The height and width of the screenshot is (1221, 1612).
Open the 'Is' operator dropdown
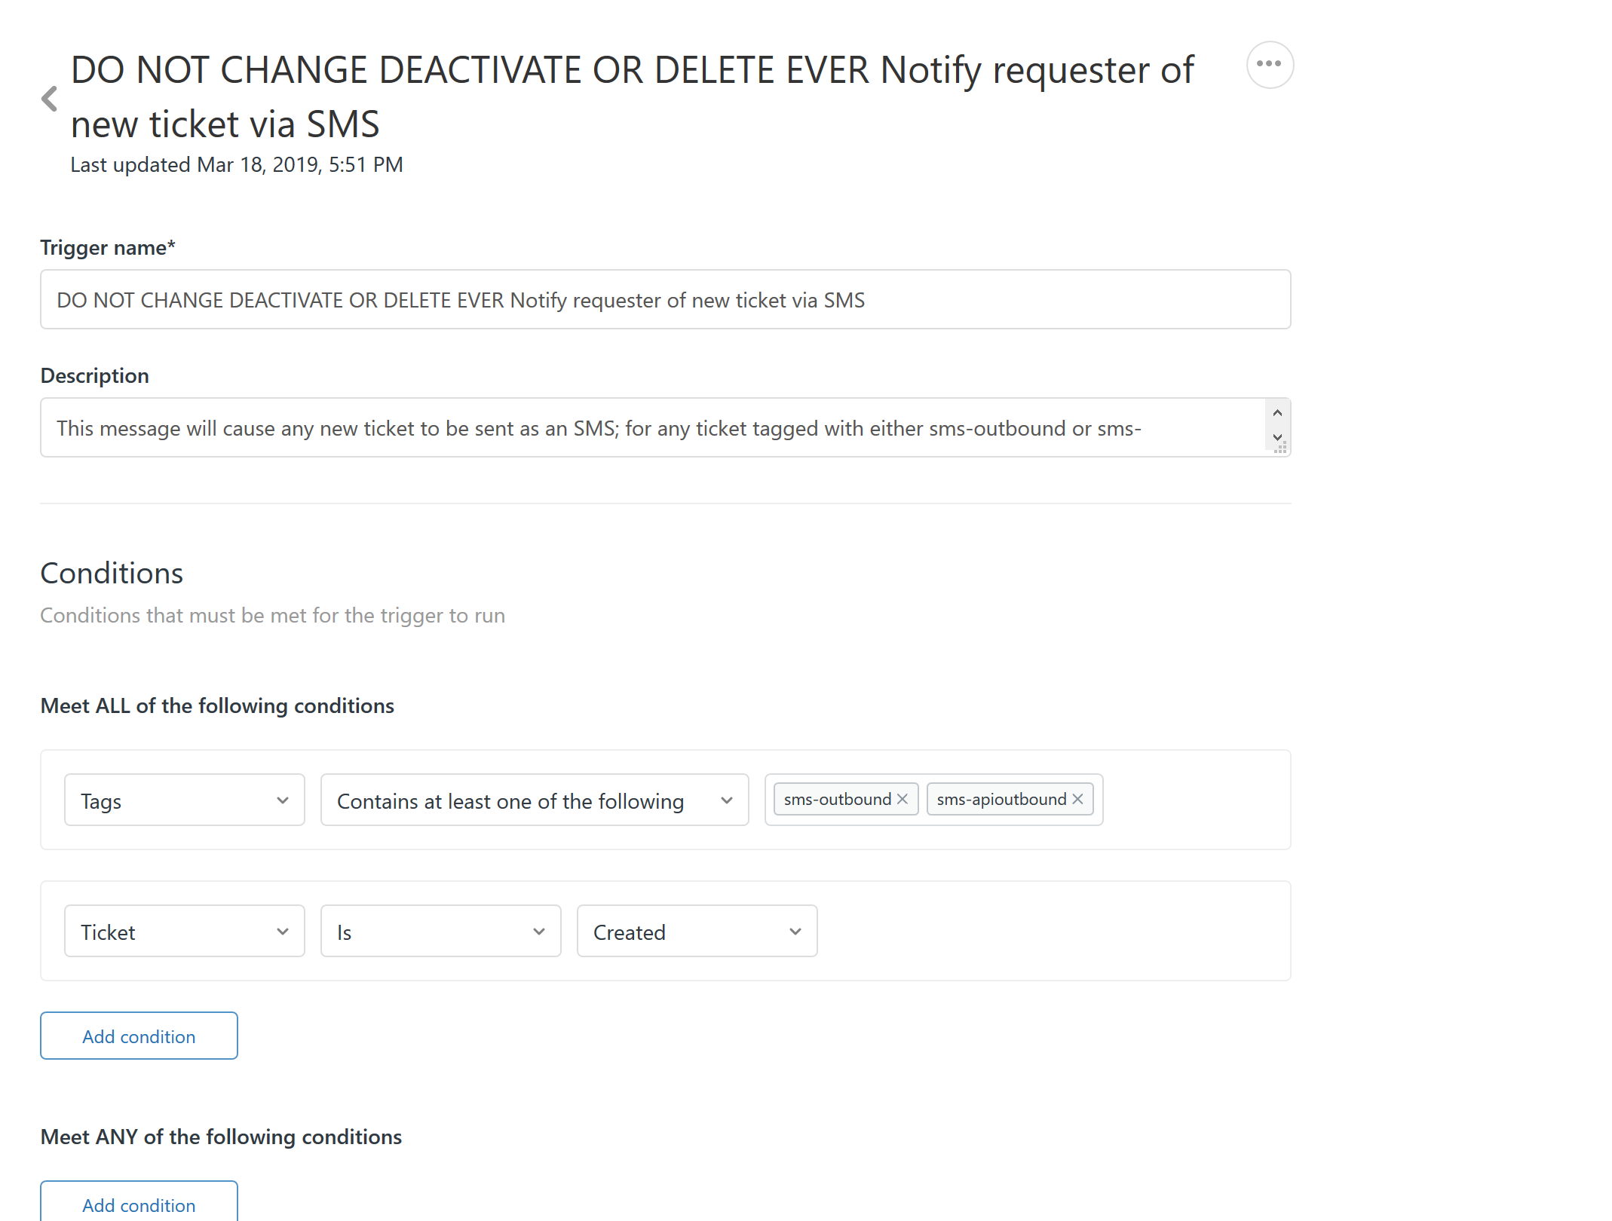pos(441,932)
